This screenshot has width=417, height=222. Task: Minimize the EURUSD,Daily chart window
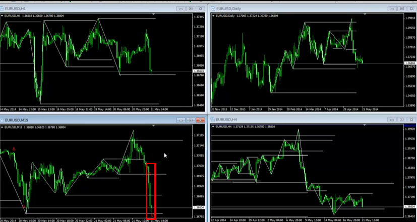click(392, 9)
